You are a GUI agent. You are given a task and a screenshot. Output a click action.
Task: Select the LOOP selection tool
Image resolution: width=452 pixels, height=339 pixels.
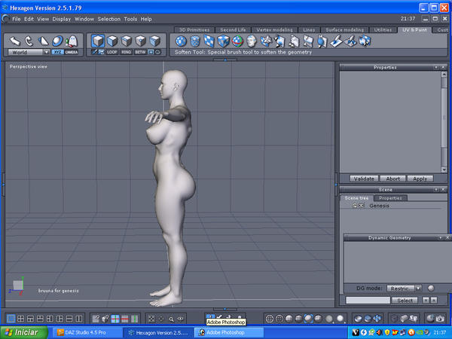coord(112,52)
